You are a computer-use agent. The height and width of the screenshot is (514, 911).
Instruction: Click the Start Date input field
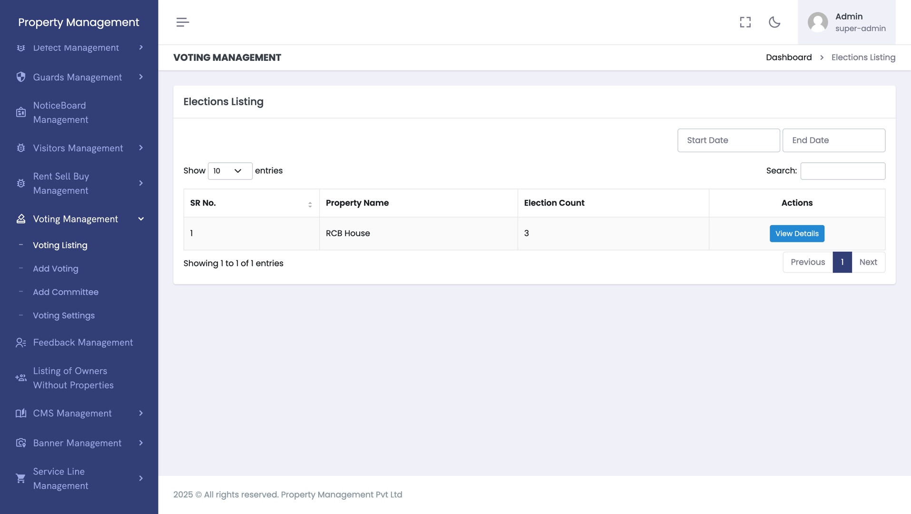click(x=728, y=140)
